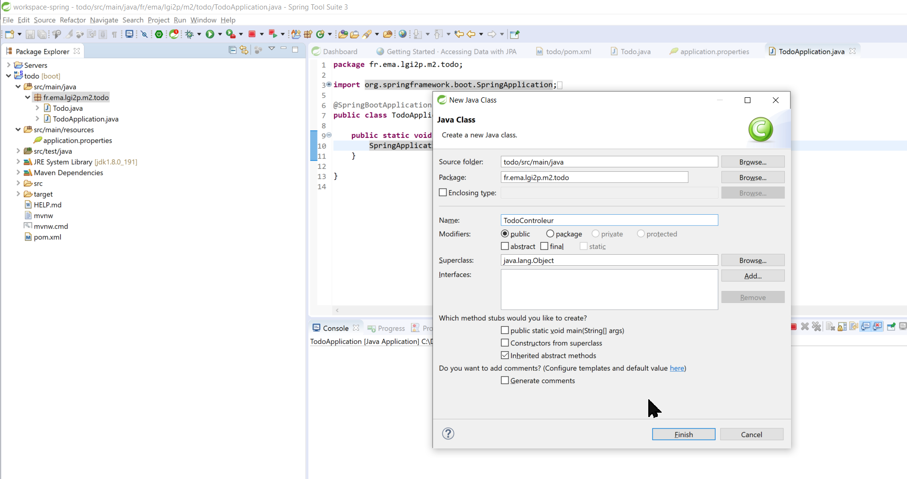Click into the Package input field
The width and height of the screenshot is (907, 479).
click(x=594, y=177)
